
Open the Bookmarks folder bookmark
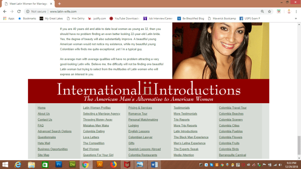tap(27, 18)
